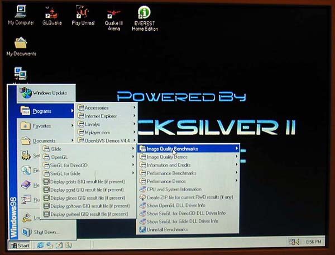The height and width of the screenshot is (255, 335).
Task: Expand the SimGL for Glide submenu arrow
Action: coord(133,173)
